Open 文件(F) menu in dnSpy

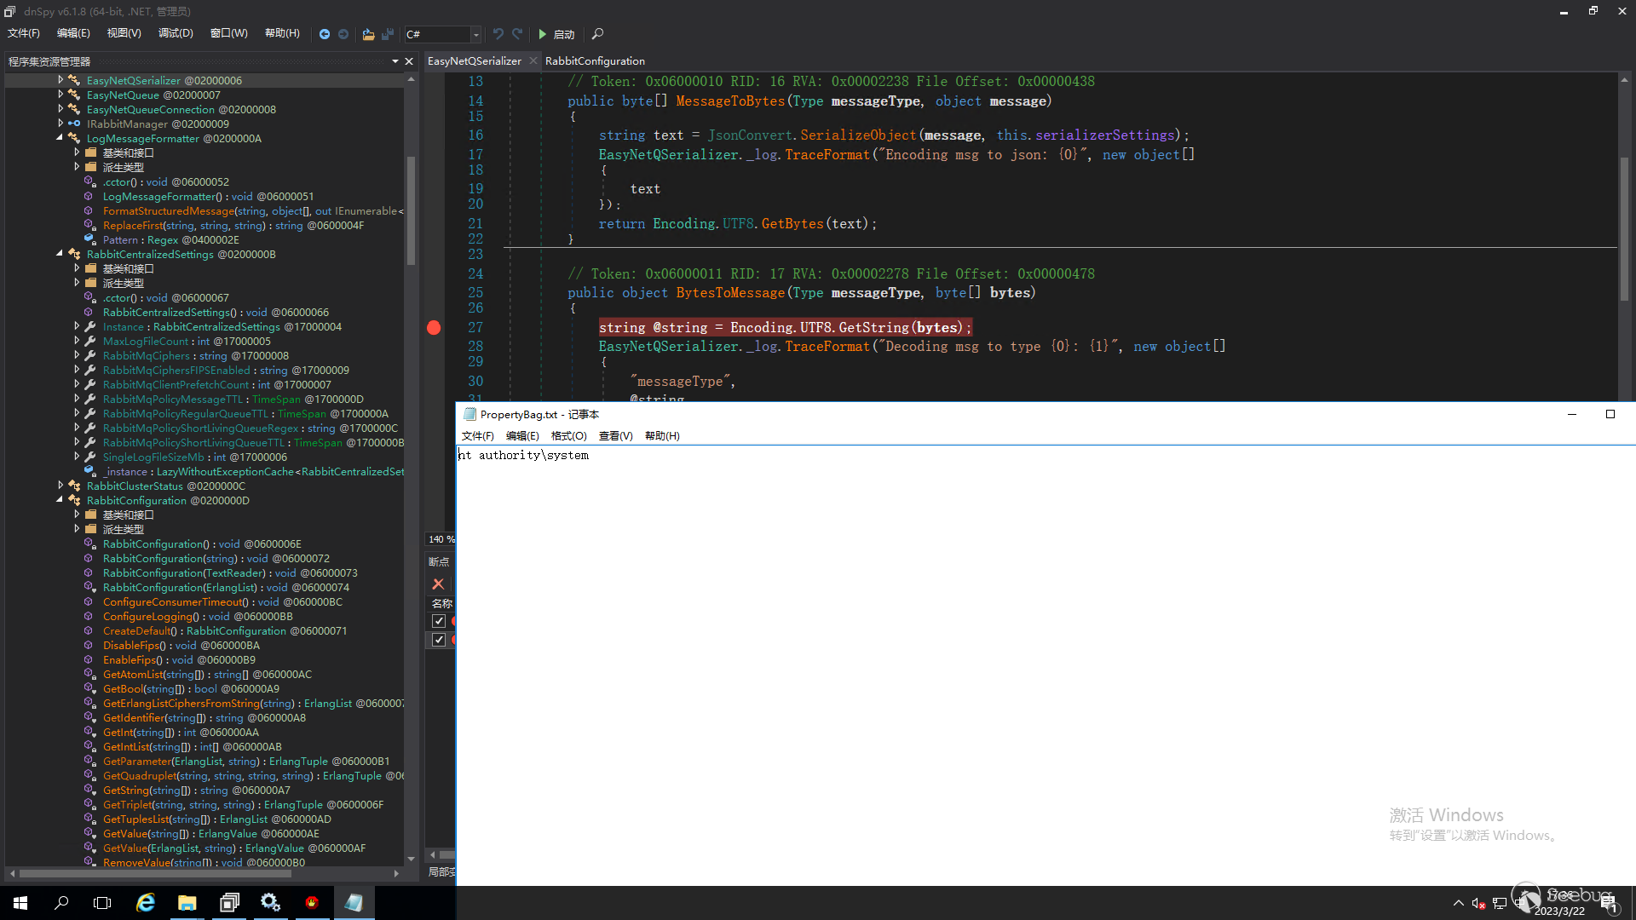coord(23,33)
